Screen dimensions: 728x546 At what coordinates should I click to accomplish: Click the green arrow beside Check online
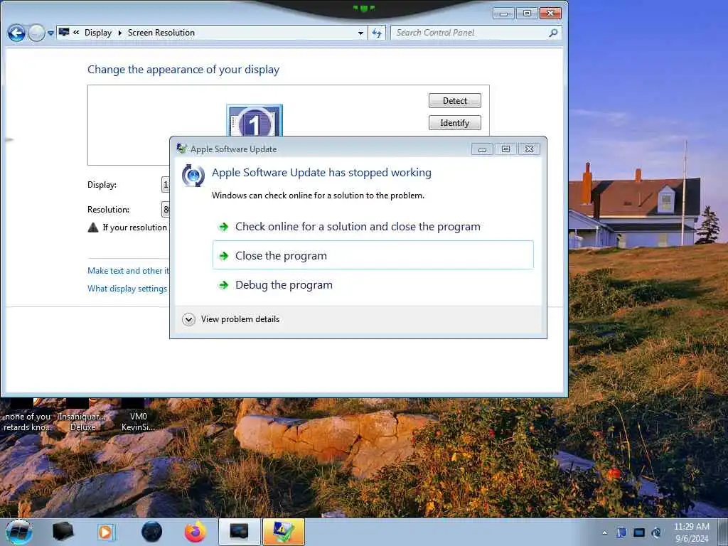(x=224, y=227)
